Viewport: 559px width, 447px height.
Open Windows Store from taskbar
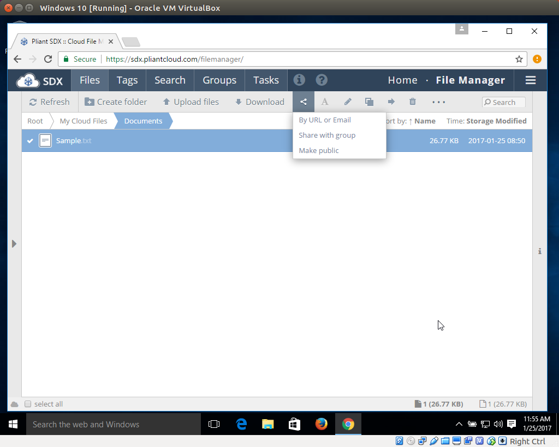coord(294,424)
